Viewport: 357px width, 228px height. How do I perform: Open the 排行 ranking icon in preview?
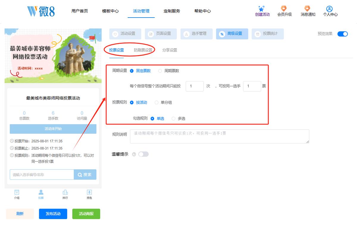[65, 192]
